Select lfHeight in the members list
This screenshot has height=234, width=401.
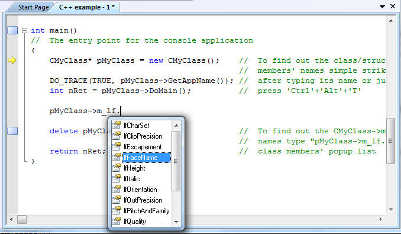pyautogui.click(x=134, y=168)
